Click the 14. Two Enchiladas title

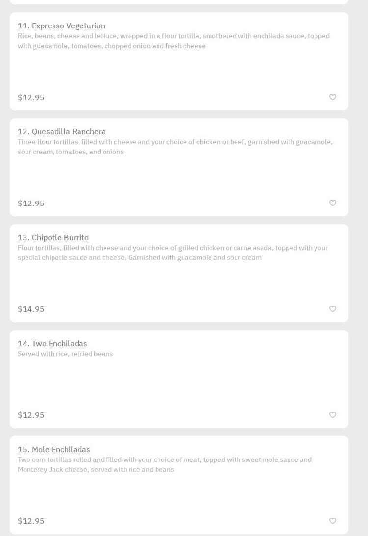tap(53, 344)
